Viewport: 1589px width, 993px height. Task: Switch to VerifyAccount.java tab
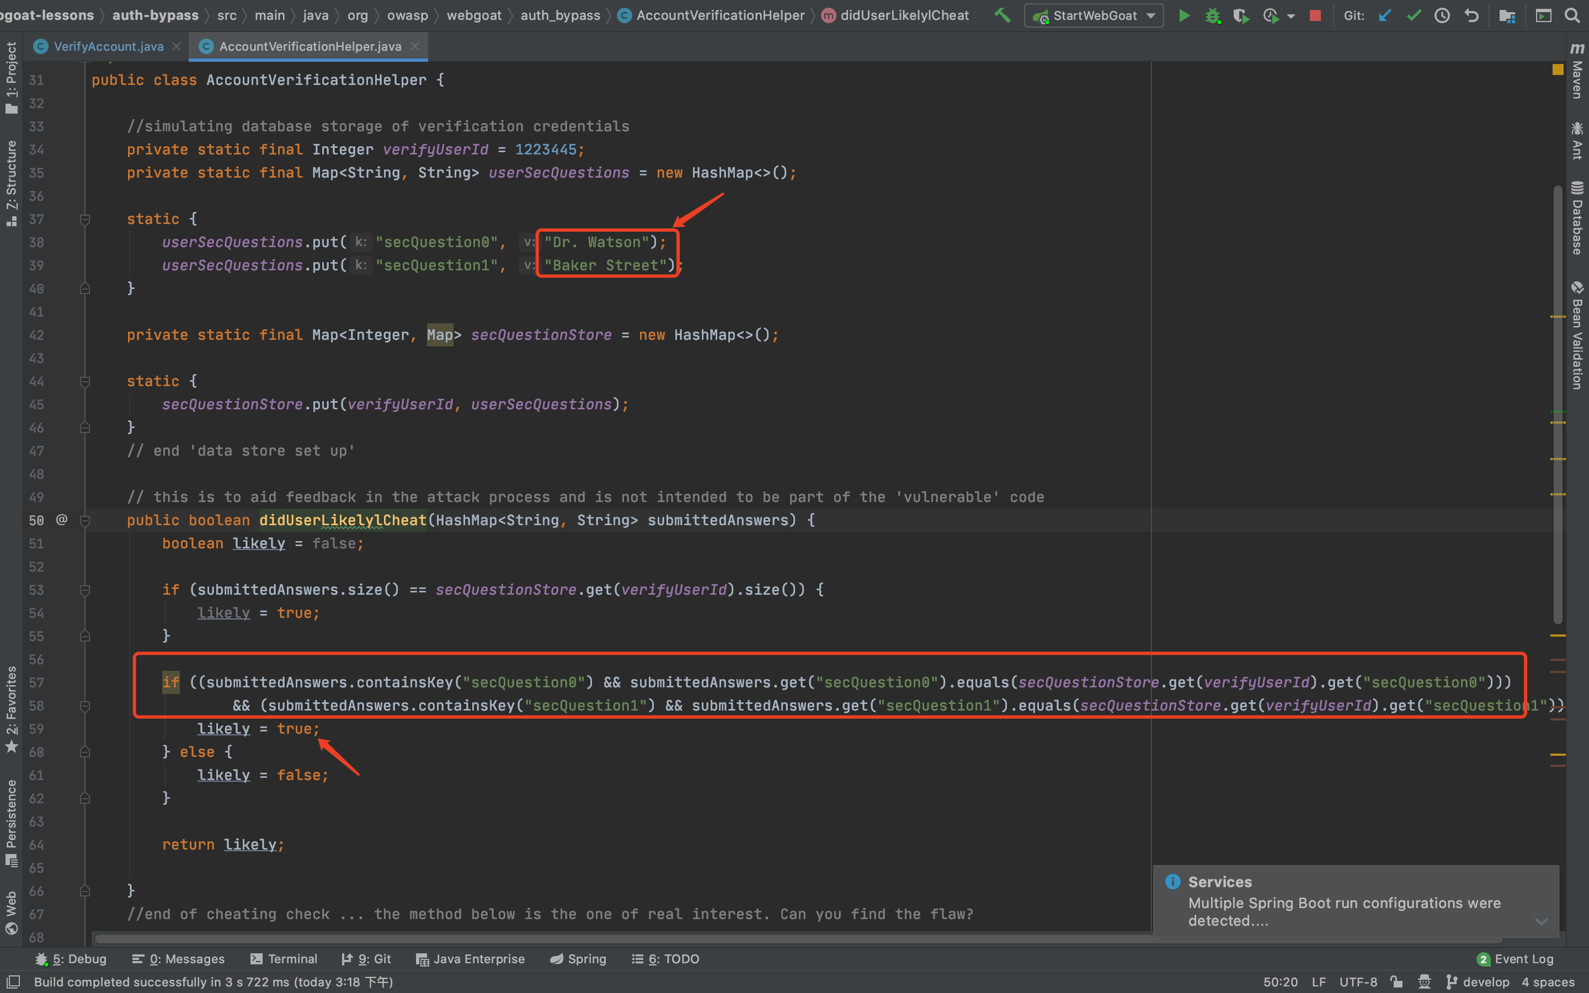(108, 47)
